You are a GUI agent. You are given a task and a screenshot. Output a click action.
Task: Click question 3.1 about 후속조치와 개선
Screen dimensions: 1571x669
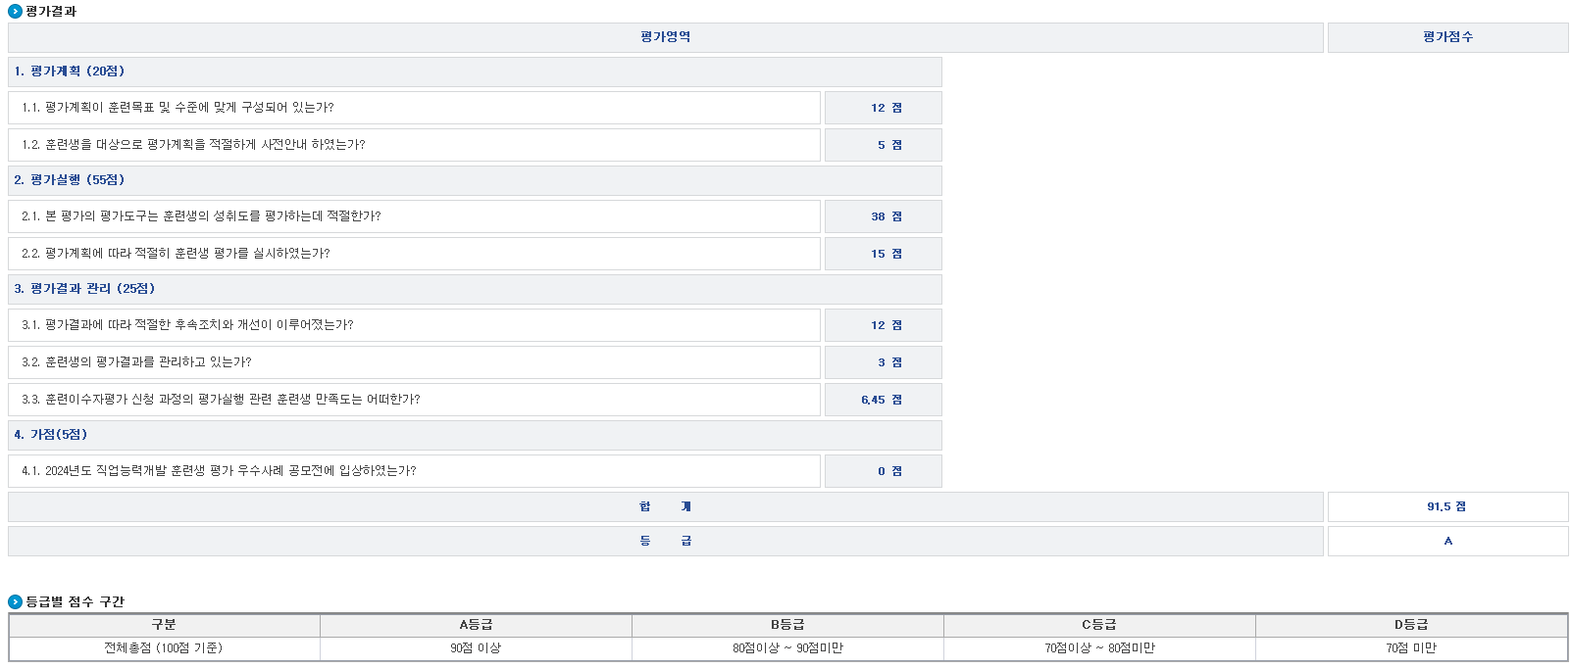(x=187, y=325)
